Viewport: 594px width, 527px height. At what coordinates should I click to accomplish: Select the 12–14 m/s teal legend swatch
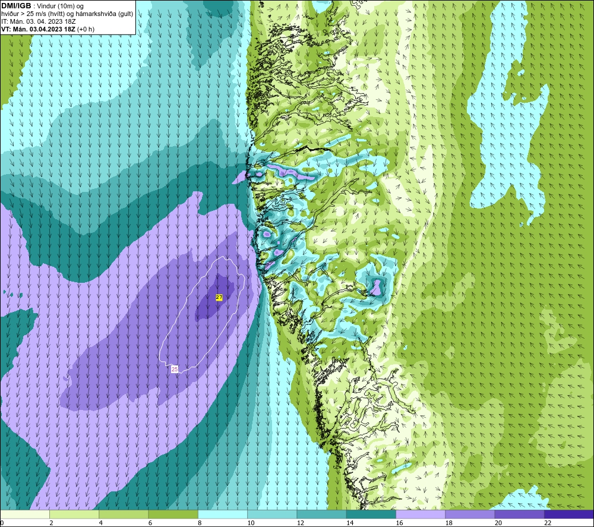tap(321, 514)
